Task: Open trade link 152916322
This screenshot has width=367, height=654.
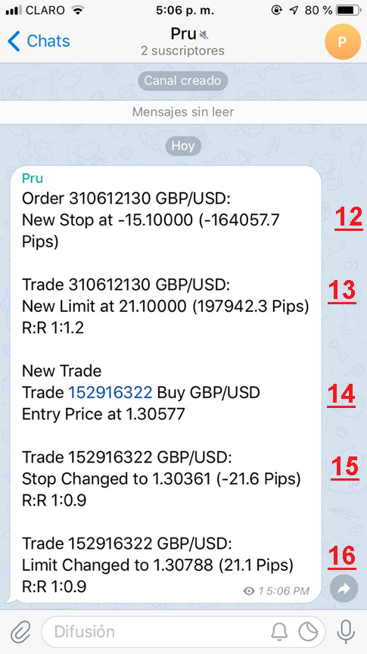Action: (110, 392)
